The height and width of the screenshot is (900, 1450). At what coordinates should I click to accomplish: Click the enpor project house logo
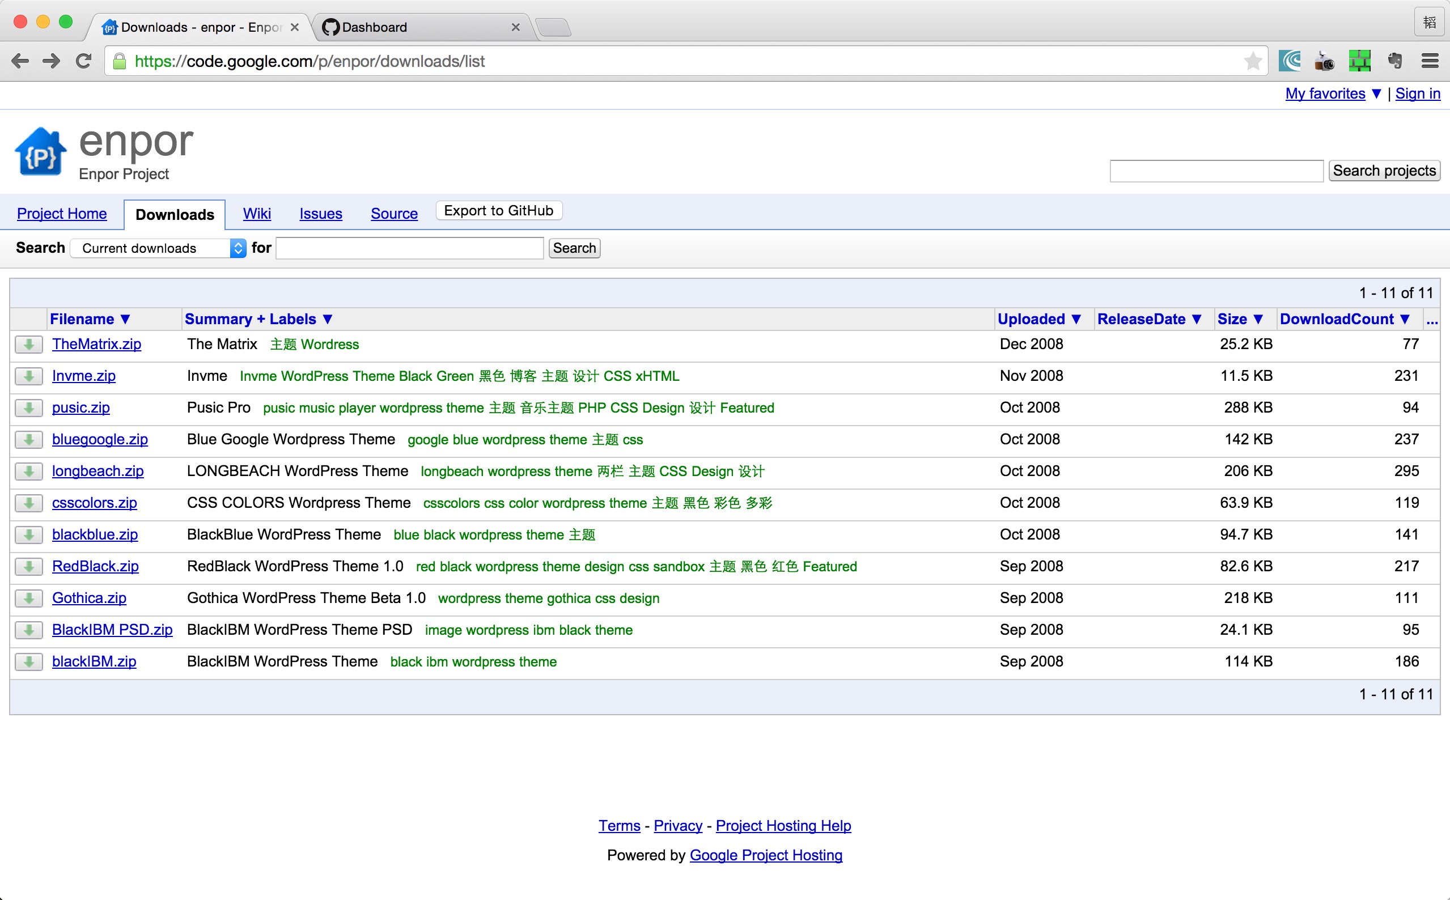pyautogui.click(x=40, y=152)
